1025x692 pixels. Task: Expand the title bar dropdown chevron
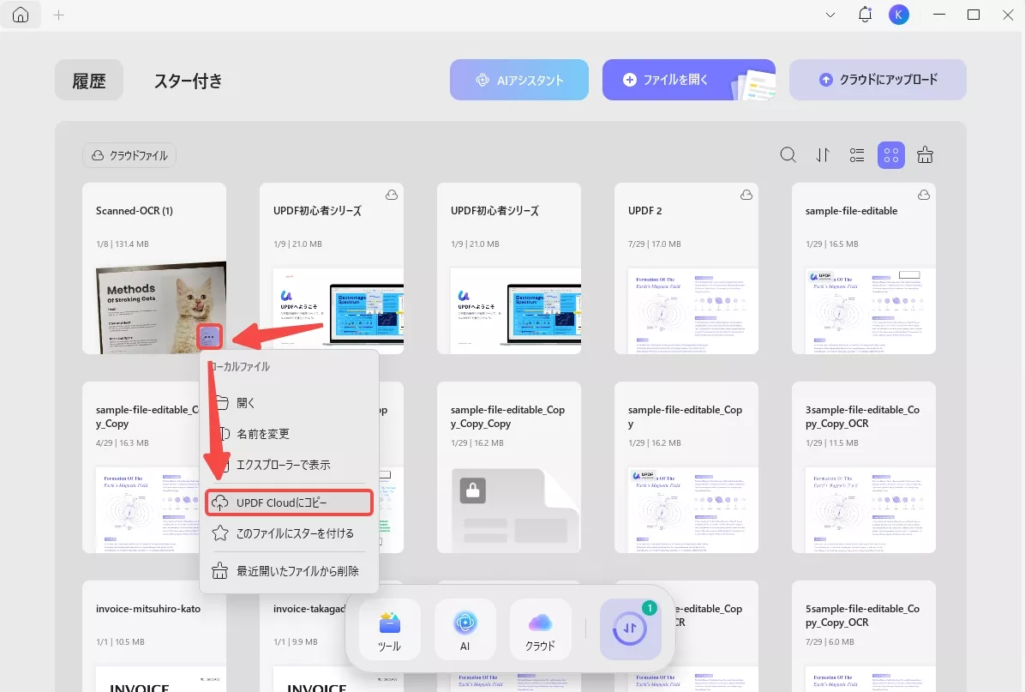click(x=830, y=15)
